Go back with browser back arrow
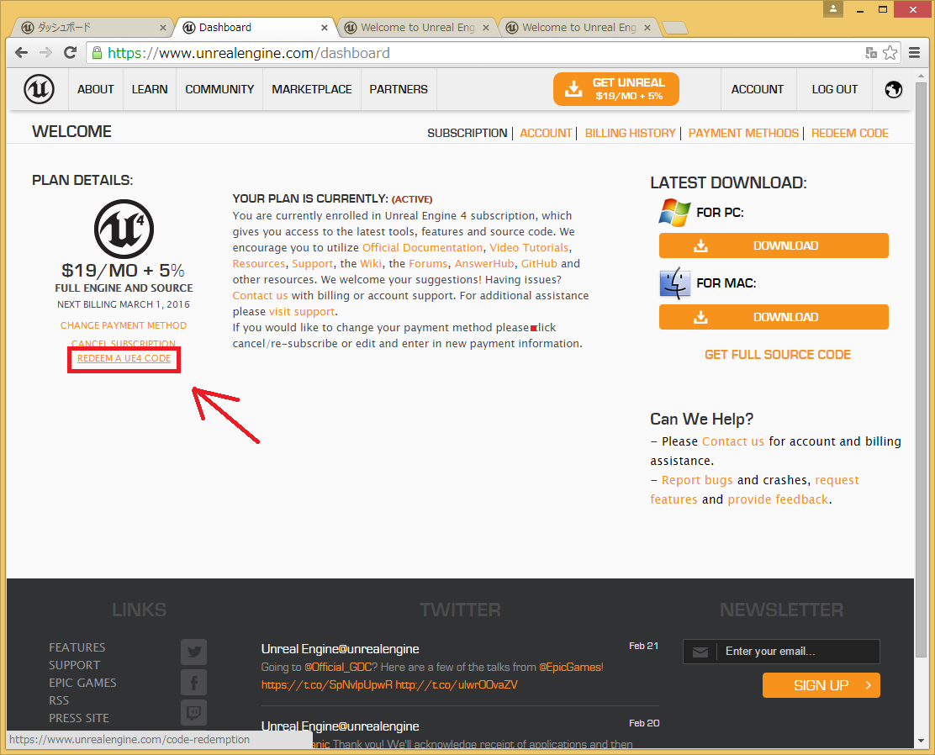935x755 pixels. (22, 52)
